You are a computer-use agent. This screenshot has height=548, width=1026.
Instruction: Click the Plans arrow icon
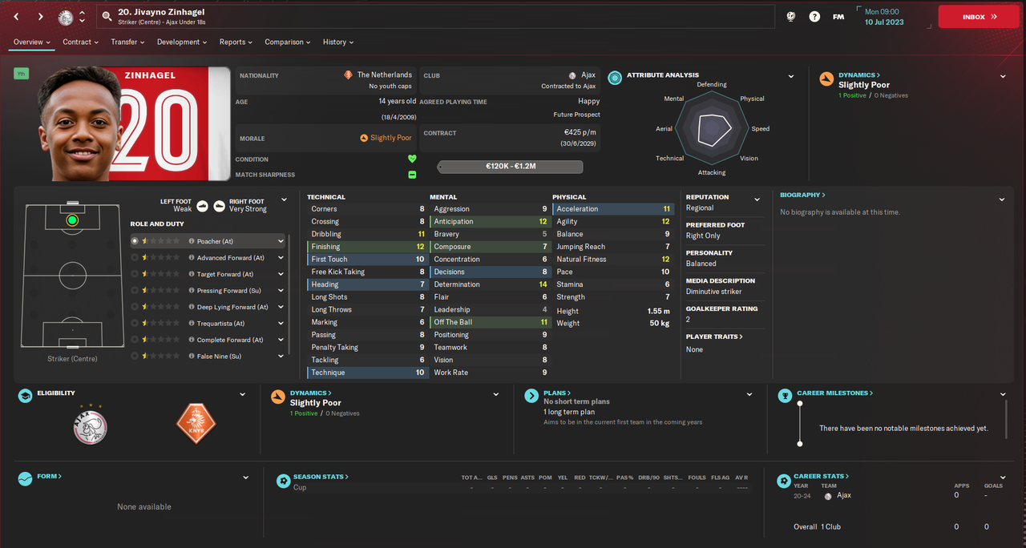[531, 396]
